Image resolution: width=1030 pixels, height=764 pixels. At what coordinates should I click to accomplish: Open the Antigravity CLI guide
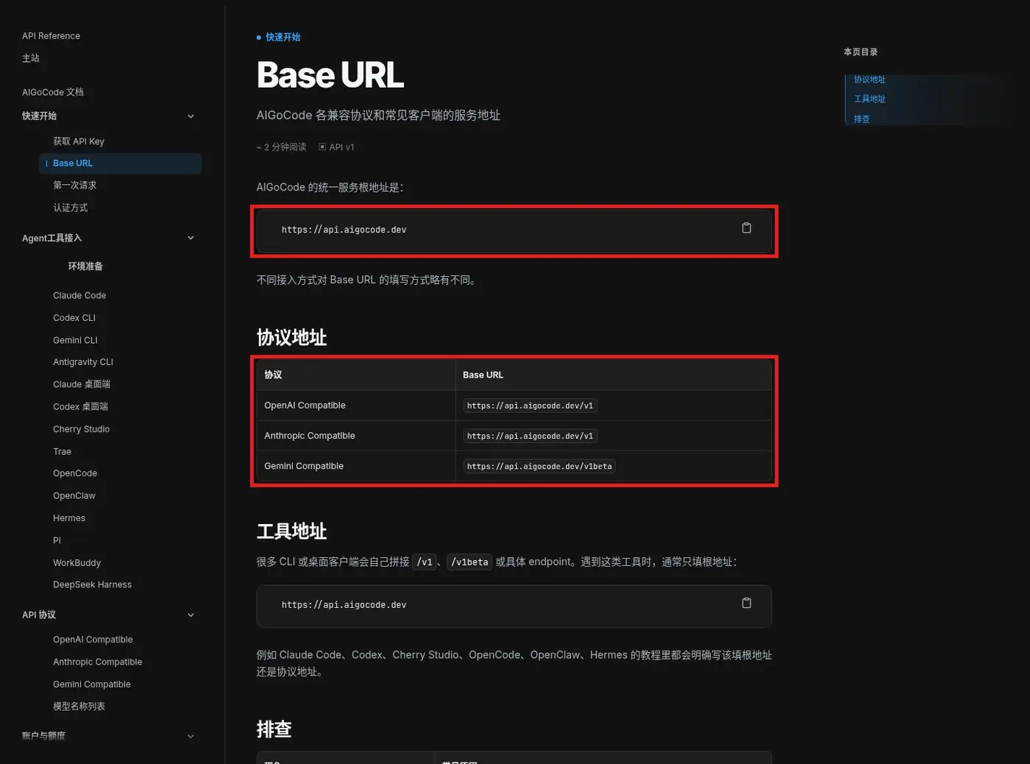(x=83, y=362)
